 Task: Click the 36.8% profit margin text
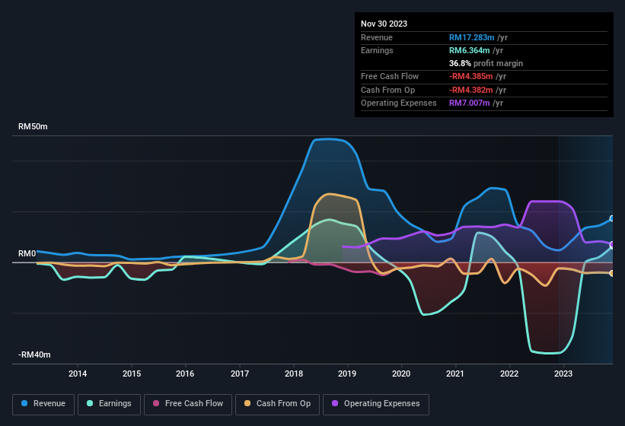click(x=486, y=63)
